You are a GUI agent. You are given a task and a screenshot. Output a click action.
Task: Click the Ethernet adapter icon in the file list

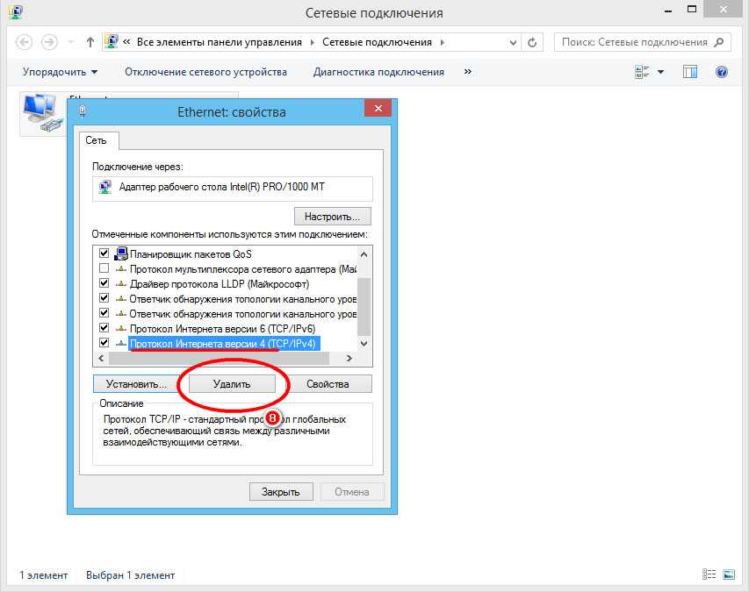coord(40,112)
